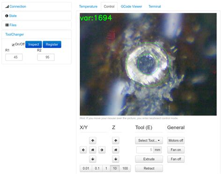
Task: Click the Inspect button
Action: coord(34,45)
